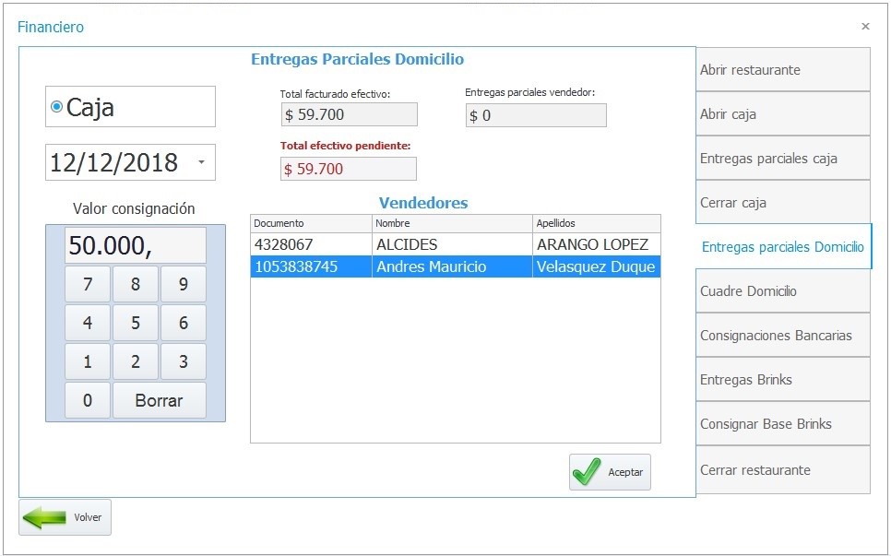This screenshot has height=556, width=891.
Task: Click the Valor consignación field showing 50.000,
Action: [136, 245]
